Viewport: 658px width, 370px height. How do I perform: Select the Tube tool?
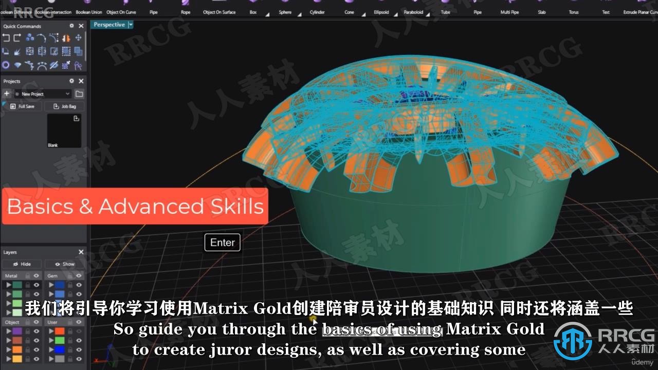[x=445, y=8]
